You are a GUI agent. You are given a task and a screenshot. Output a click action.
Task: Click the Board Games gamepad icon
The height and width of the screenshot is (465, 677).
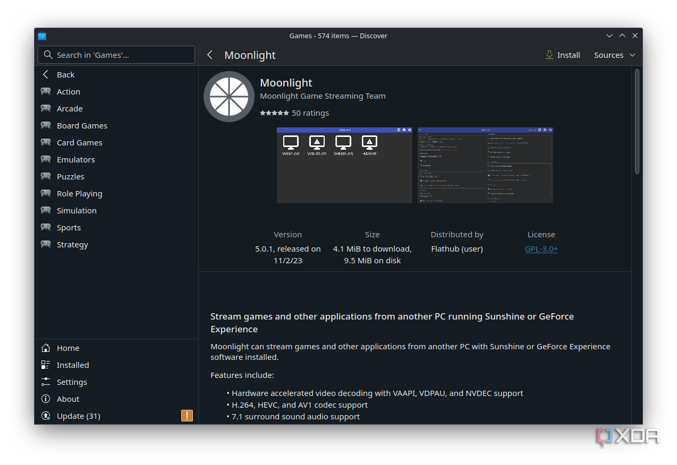[x=46, y=125]
